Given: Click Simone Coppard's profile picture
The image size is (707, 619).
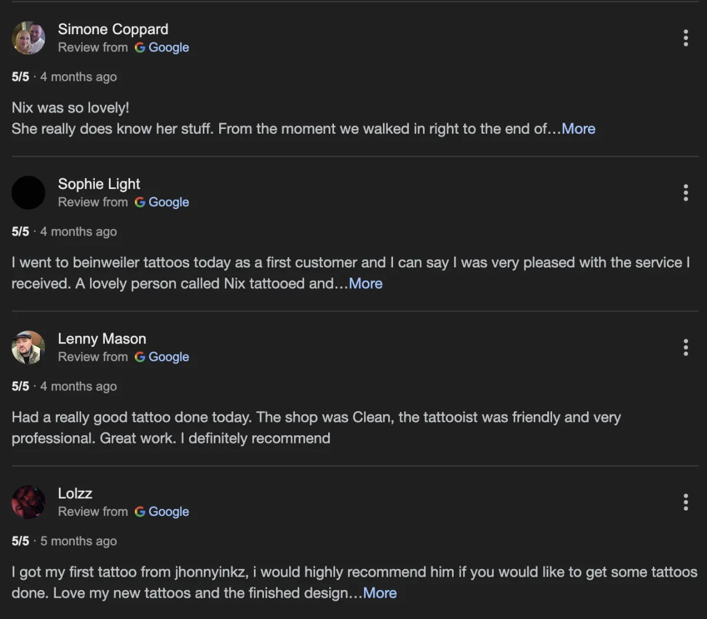Looking at the screenshot, I should click(28, 38).
